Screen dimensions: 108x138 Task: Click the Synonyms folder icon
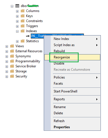pos(12,56)
